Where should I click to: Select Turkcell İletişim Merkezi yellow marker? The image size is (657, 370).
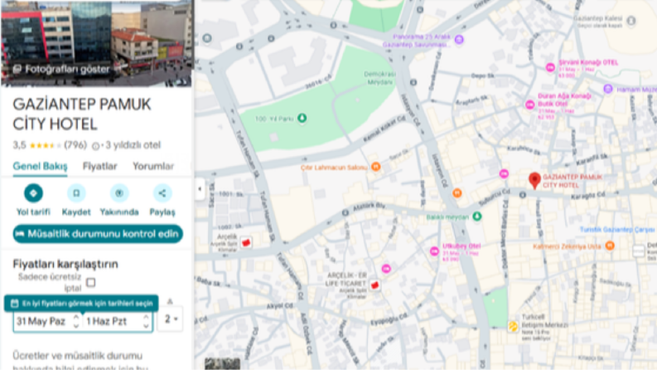click(x=513, y=326)
